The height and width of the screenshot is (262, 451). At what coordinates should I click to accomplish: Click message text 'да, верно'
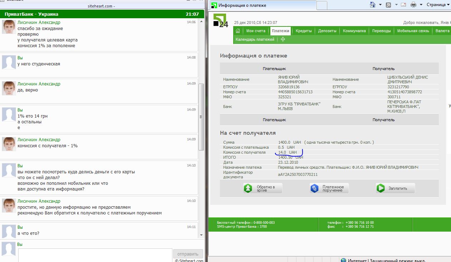(x=28, y=90)
